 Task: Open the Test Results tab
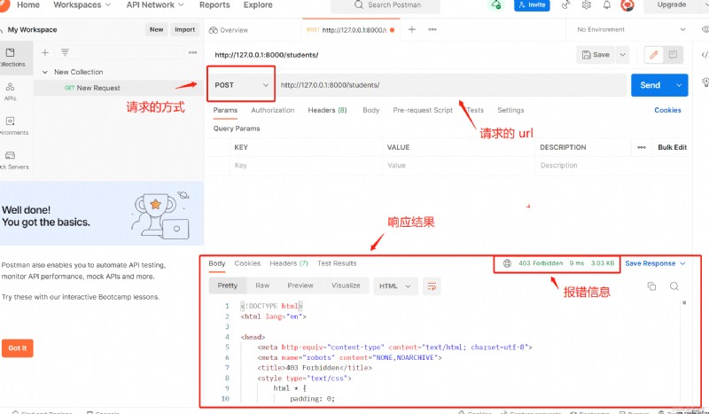337,263
